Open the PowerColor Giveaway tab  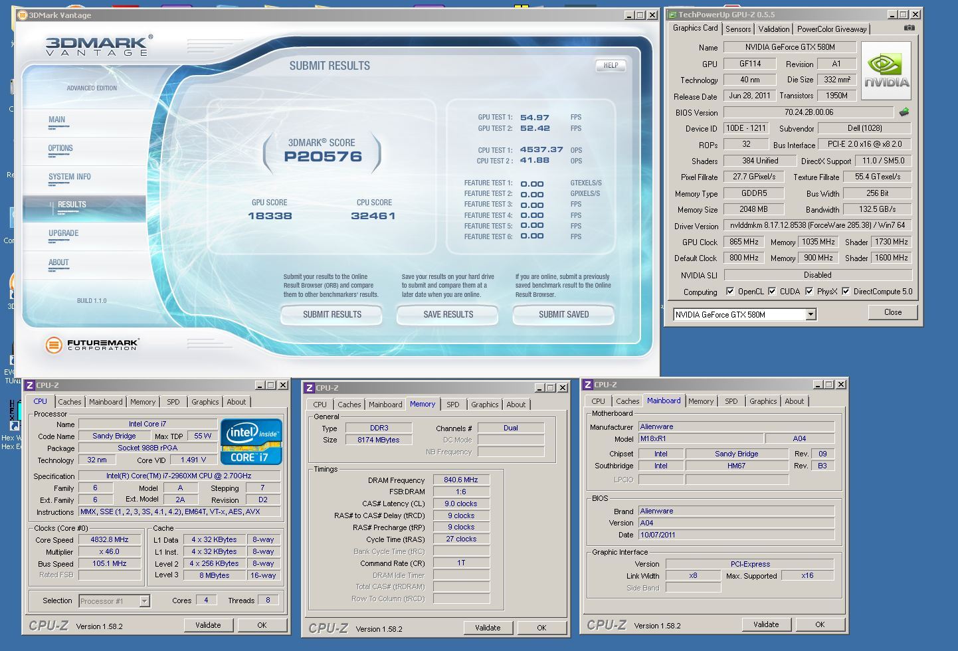[x=832, y=29]
